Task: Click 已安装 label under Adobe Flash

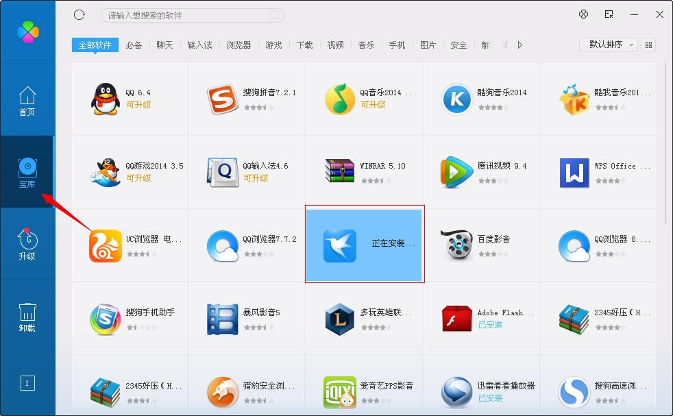Action: pyautogui.click(x=490, y=325)
